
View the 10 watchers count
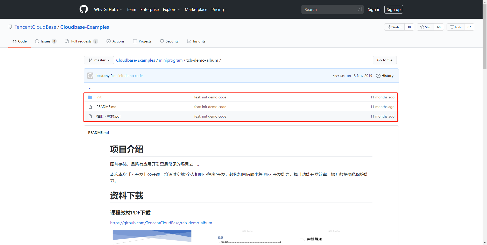coord(409,27)
